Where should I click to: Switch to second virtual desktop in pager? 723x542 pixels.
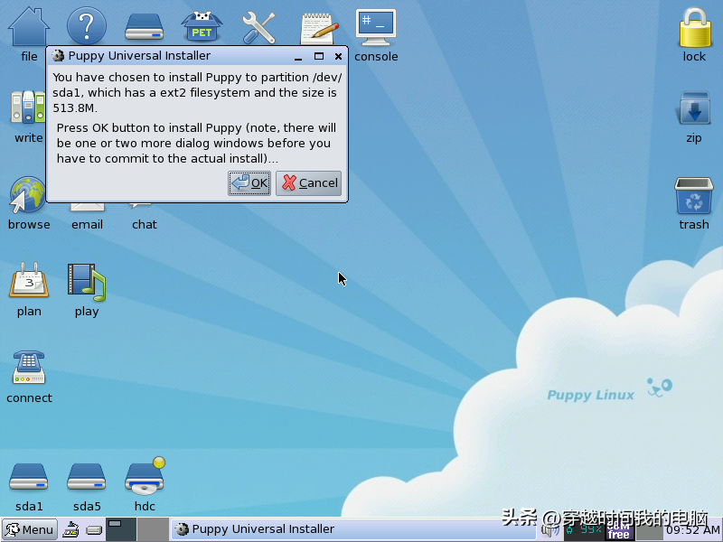point(153,529)
